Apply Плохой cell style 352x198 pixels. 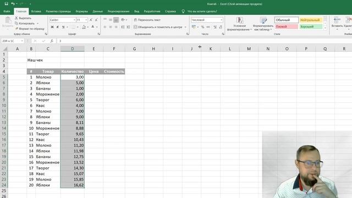pos(287,26)
